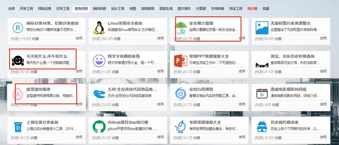Open the red 排行榜 tab
339x145 pixels.
[252, 8]
